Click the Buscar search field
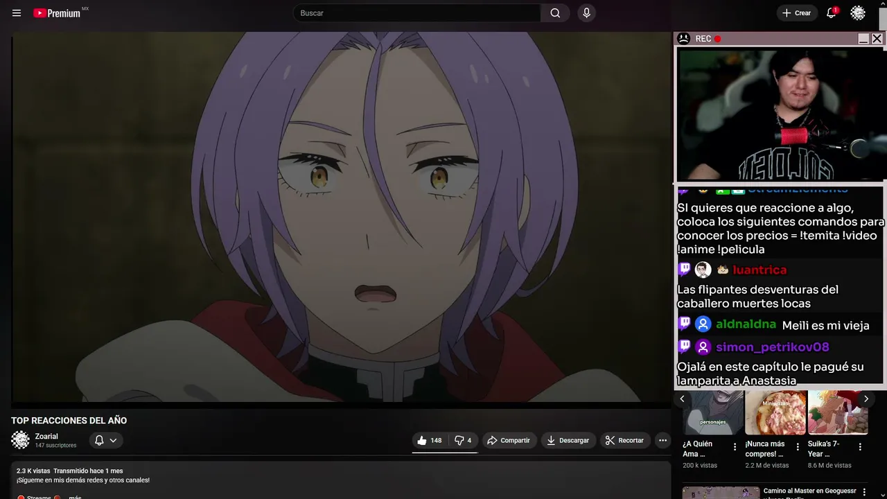The height and width of the screenshot is (499, 887). point(417,13)
